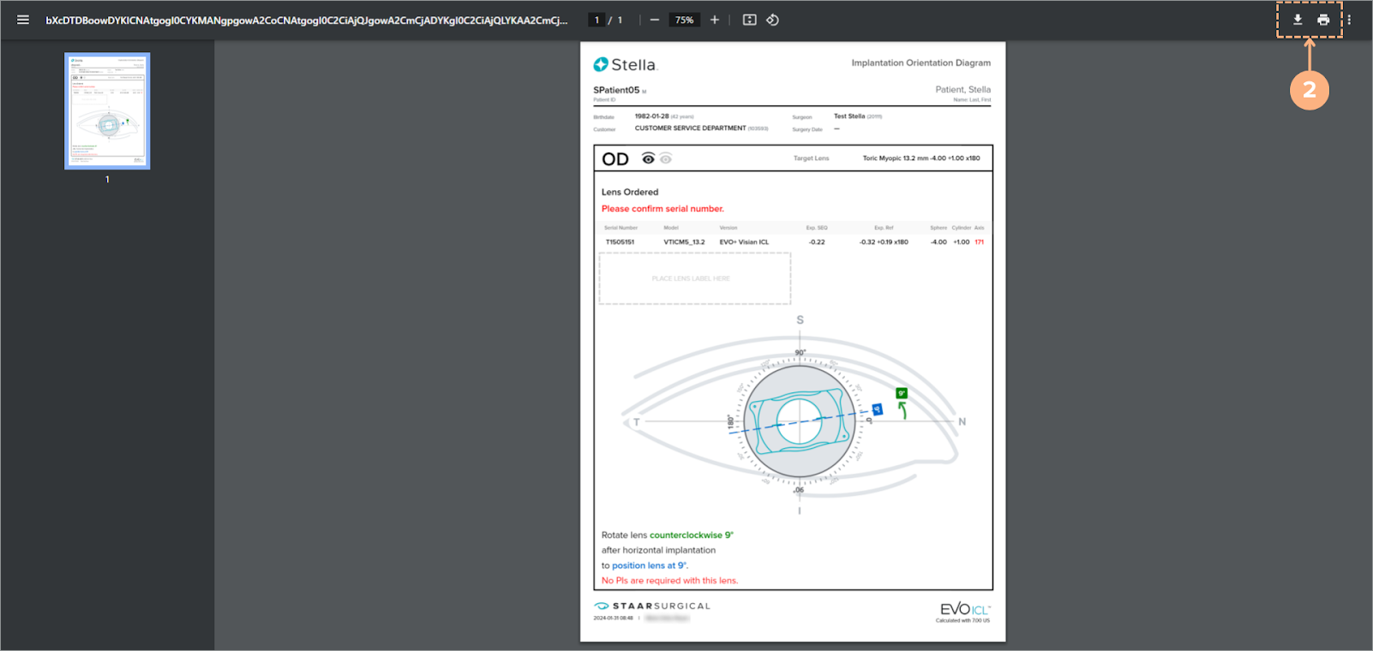Rotate the document counterclockwise
The width and height of the screenshot is (1373, 651).
tap(772, 20)
